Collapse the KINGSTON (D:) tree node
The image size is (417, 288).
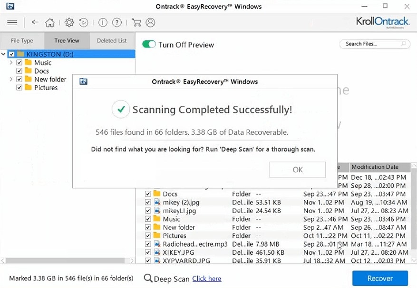point(3,54)
